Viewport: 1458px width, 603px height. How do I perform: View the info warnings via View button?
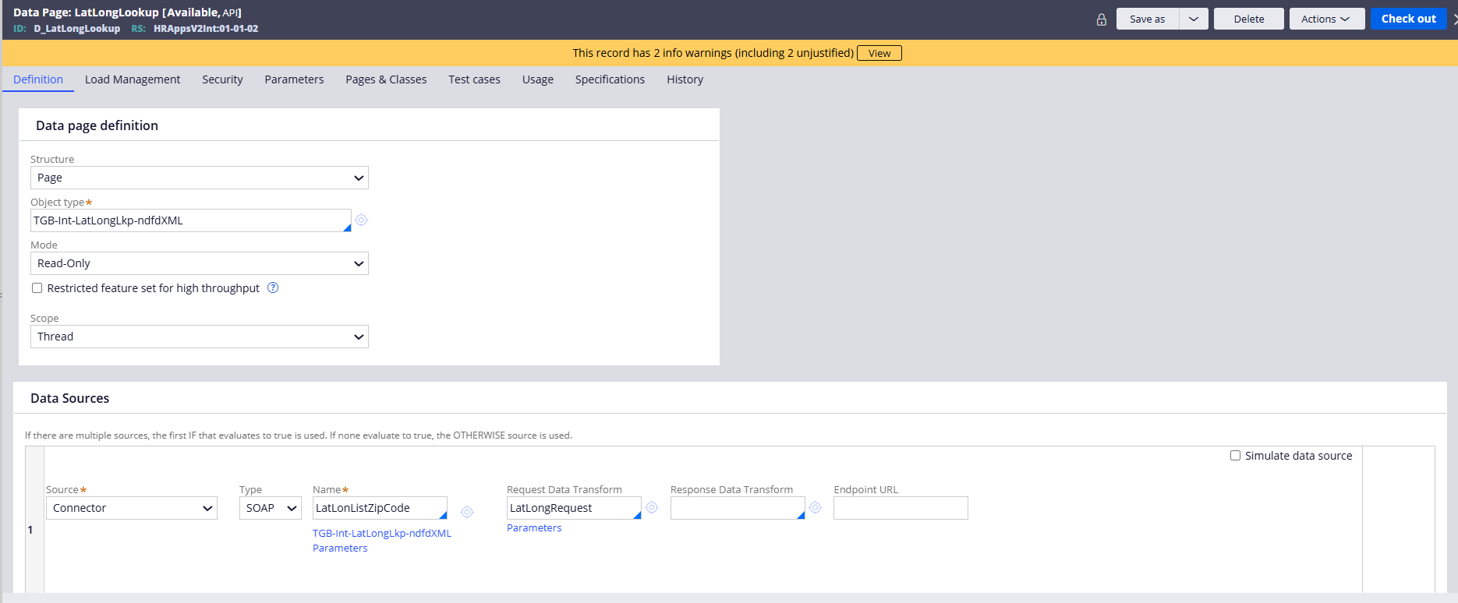tap(879, 53)
